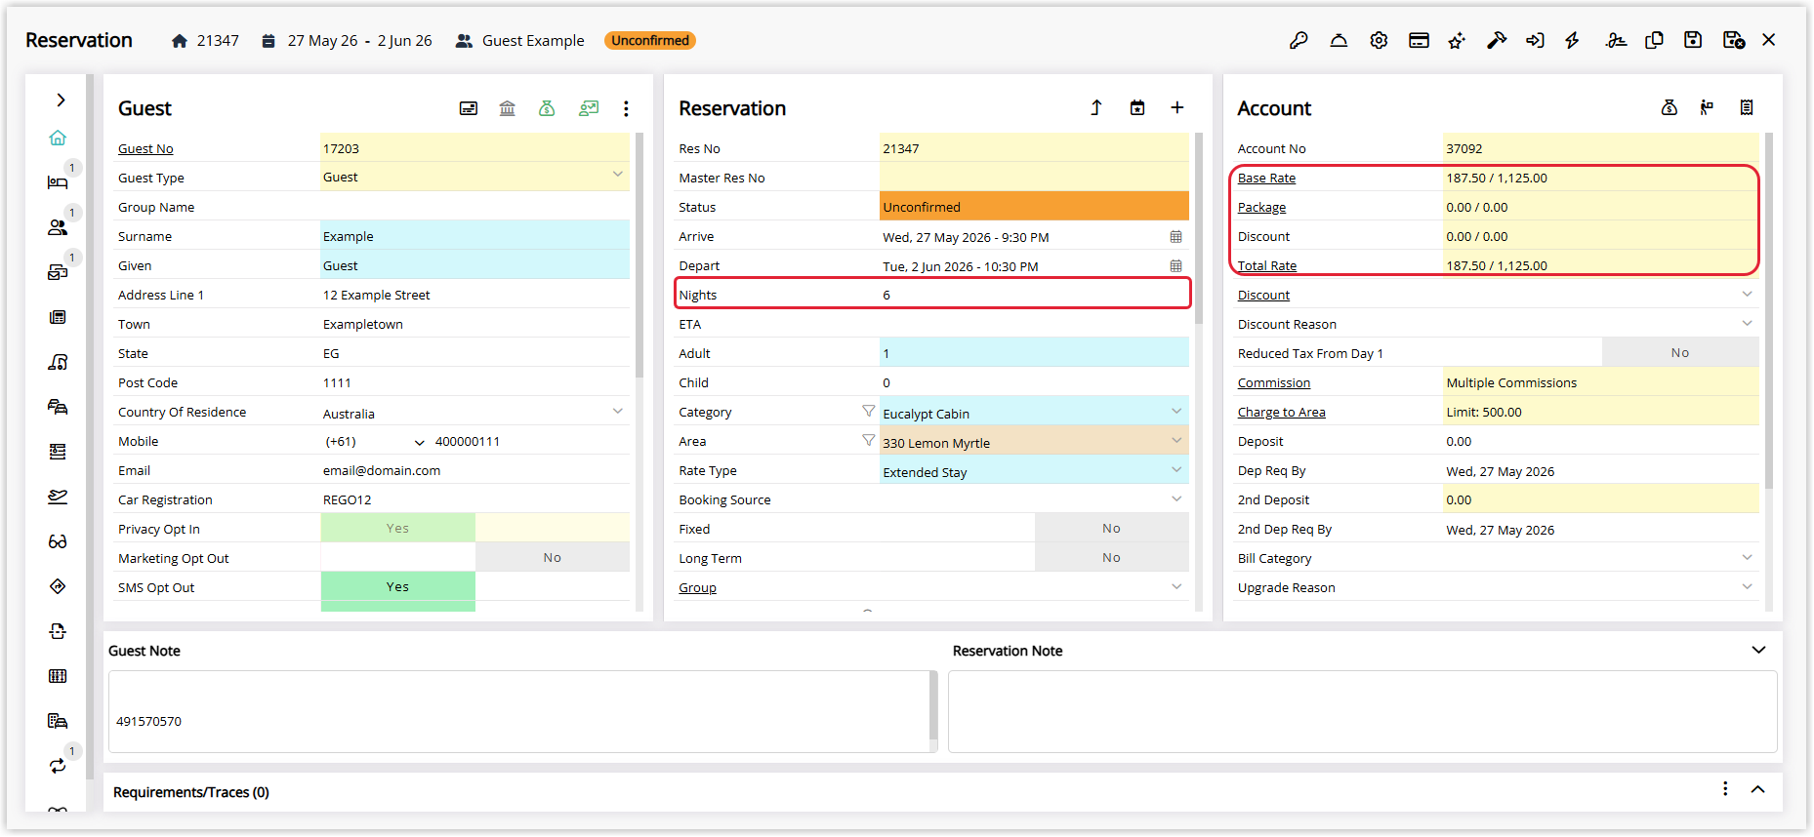The width and height of the screenshot is (1814, 837).
Task: Click the bed icon in left sidebar
Action: point(58,182)
